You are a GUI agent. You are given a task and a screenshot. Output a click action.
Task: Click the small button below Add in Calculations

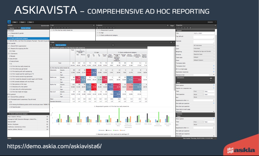(211, 80)
